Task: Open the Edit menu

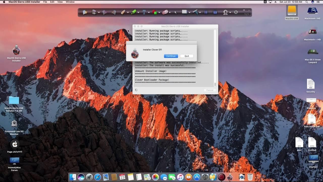Action: 52,2
